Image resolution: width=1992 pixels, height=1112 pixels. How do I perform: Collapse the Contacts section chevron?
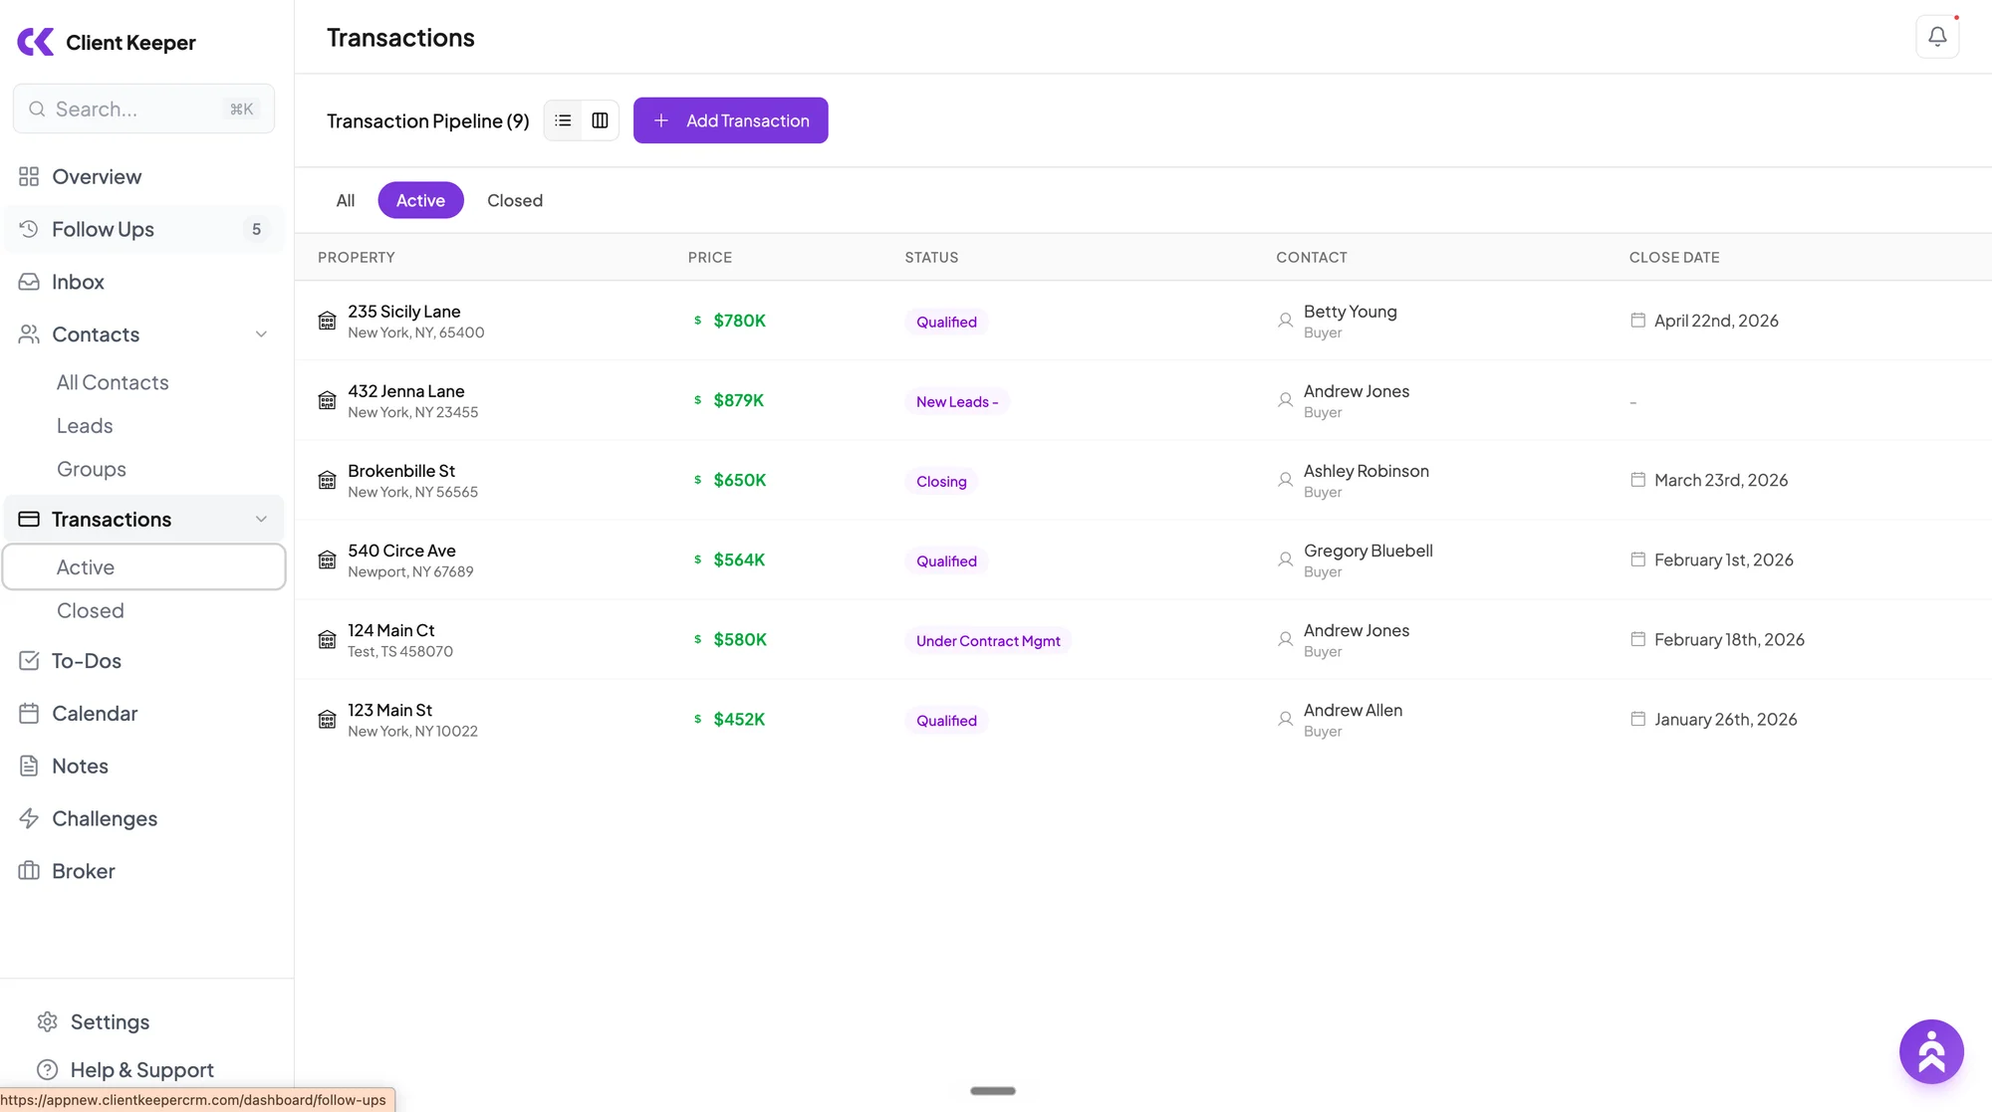(261, 334)
